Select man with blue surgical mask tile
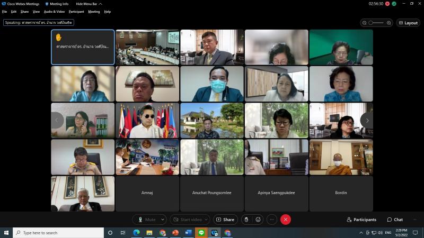This screenshot has width=424, height=238. (211, 84)
